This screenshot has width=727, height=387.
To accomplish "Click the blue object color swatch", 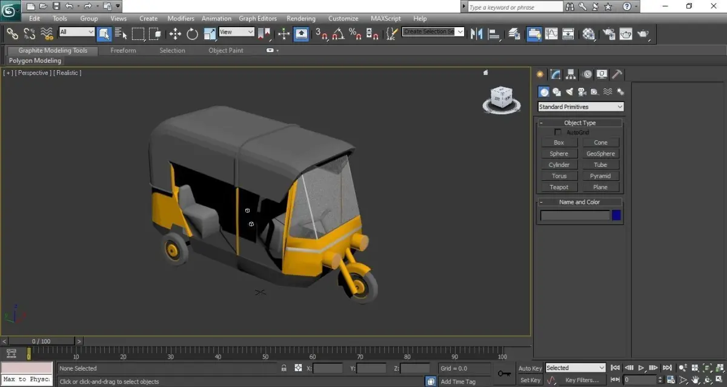I will [617, 215].
